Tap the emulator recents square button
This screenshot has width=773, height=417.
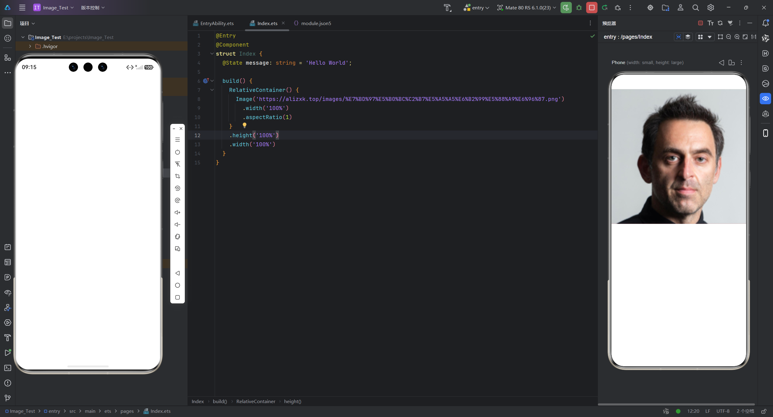click(178, 297)
